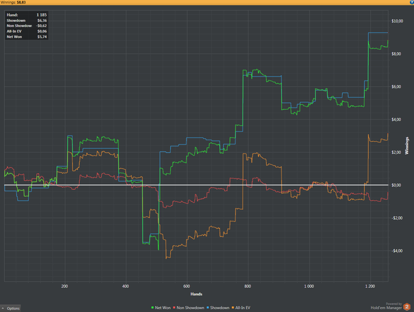Click the green Net Won color swatch
The image size is (414, 312).
pyautogui.click(x=153, y=308)
